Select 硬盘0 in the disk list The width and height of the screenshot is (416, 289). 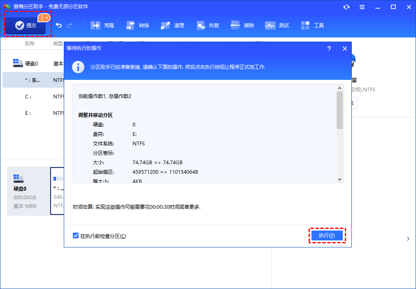tap(31, 63)
